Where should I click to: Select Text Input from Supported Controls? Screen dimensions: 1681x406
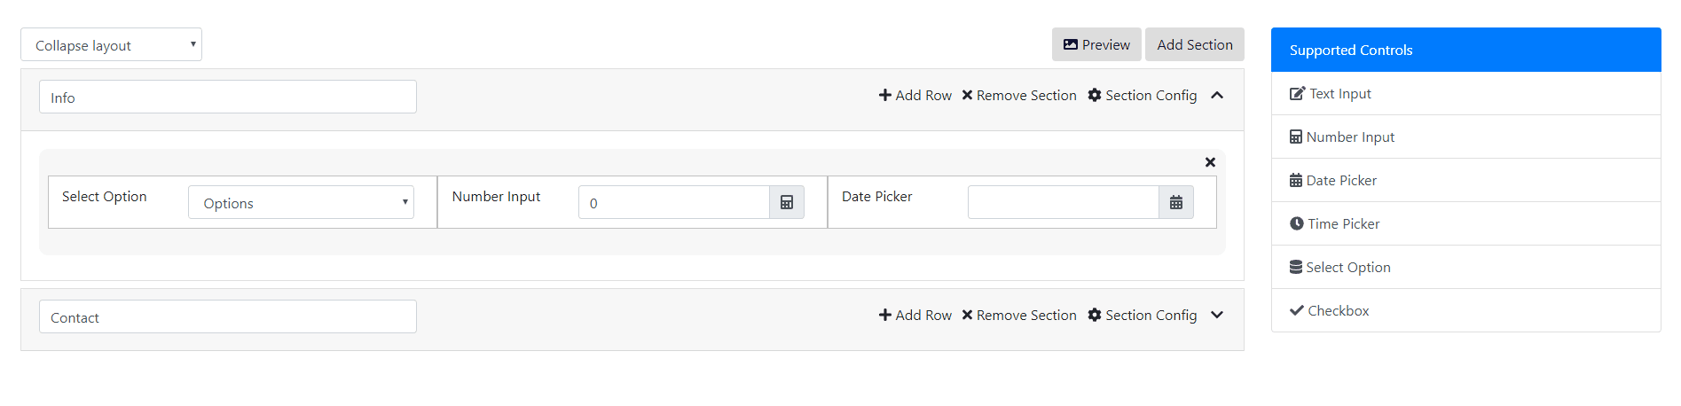[1339, 94]
